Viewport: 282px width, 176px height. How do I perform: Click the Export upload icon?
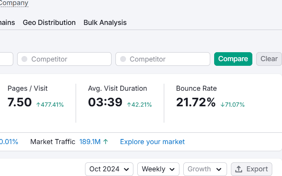coord(239,169)
